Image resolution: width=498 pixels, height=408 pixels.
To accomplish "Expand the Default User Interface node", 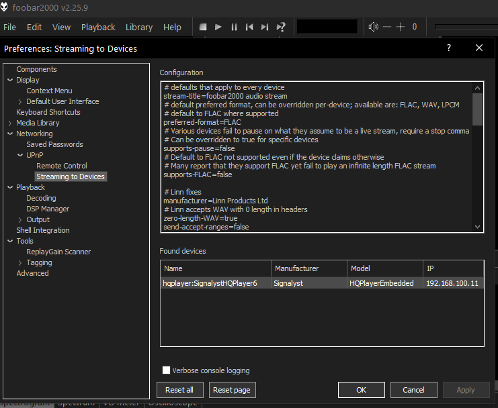I will 20,102.
